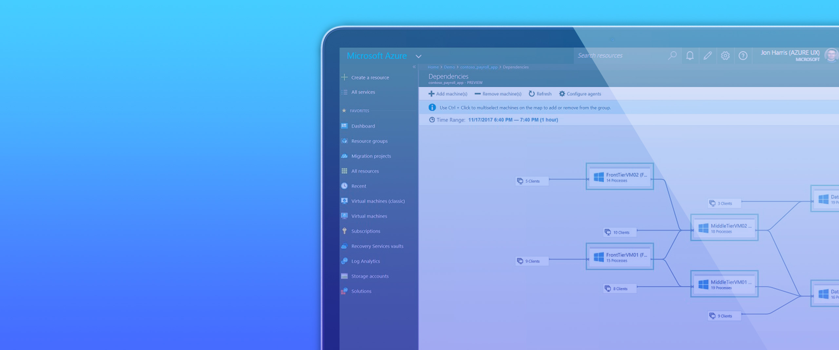Click Configure agents button
Screen dimensions: 839x350
tap(580, 94)
